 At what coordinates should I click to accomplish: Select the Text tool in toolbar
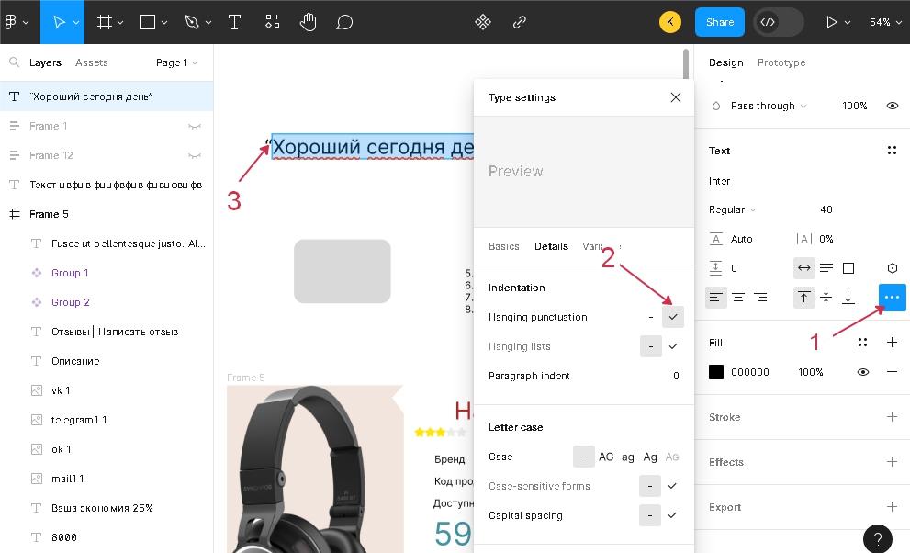tap(234, 22)
